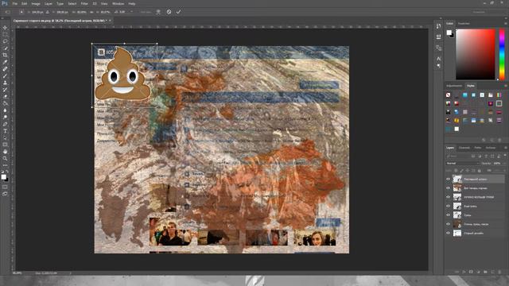Select the Hand tool
Viewport: 509px width, 286px height.
point(5,152)
